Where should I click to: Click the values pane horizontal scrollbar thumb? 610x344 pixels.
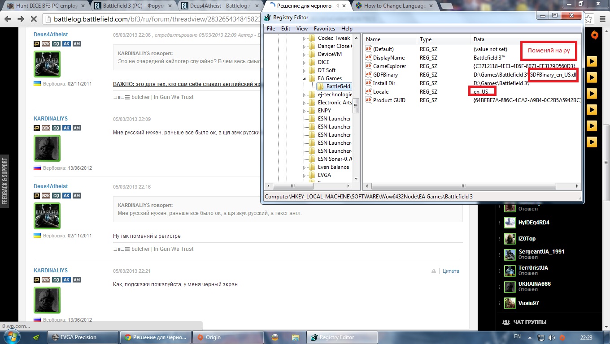click(x=464, y=186)
